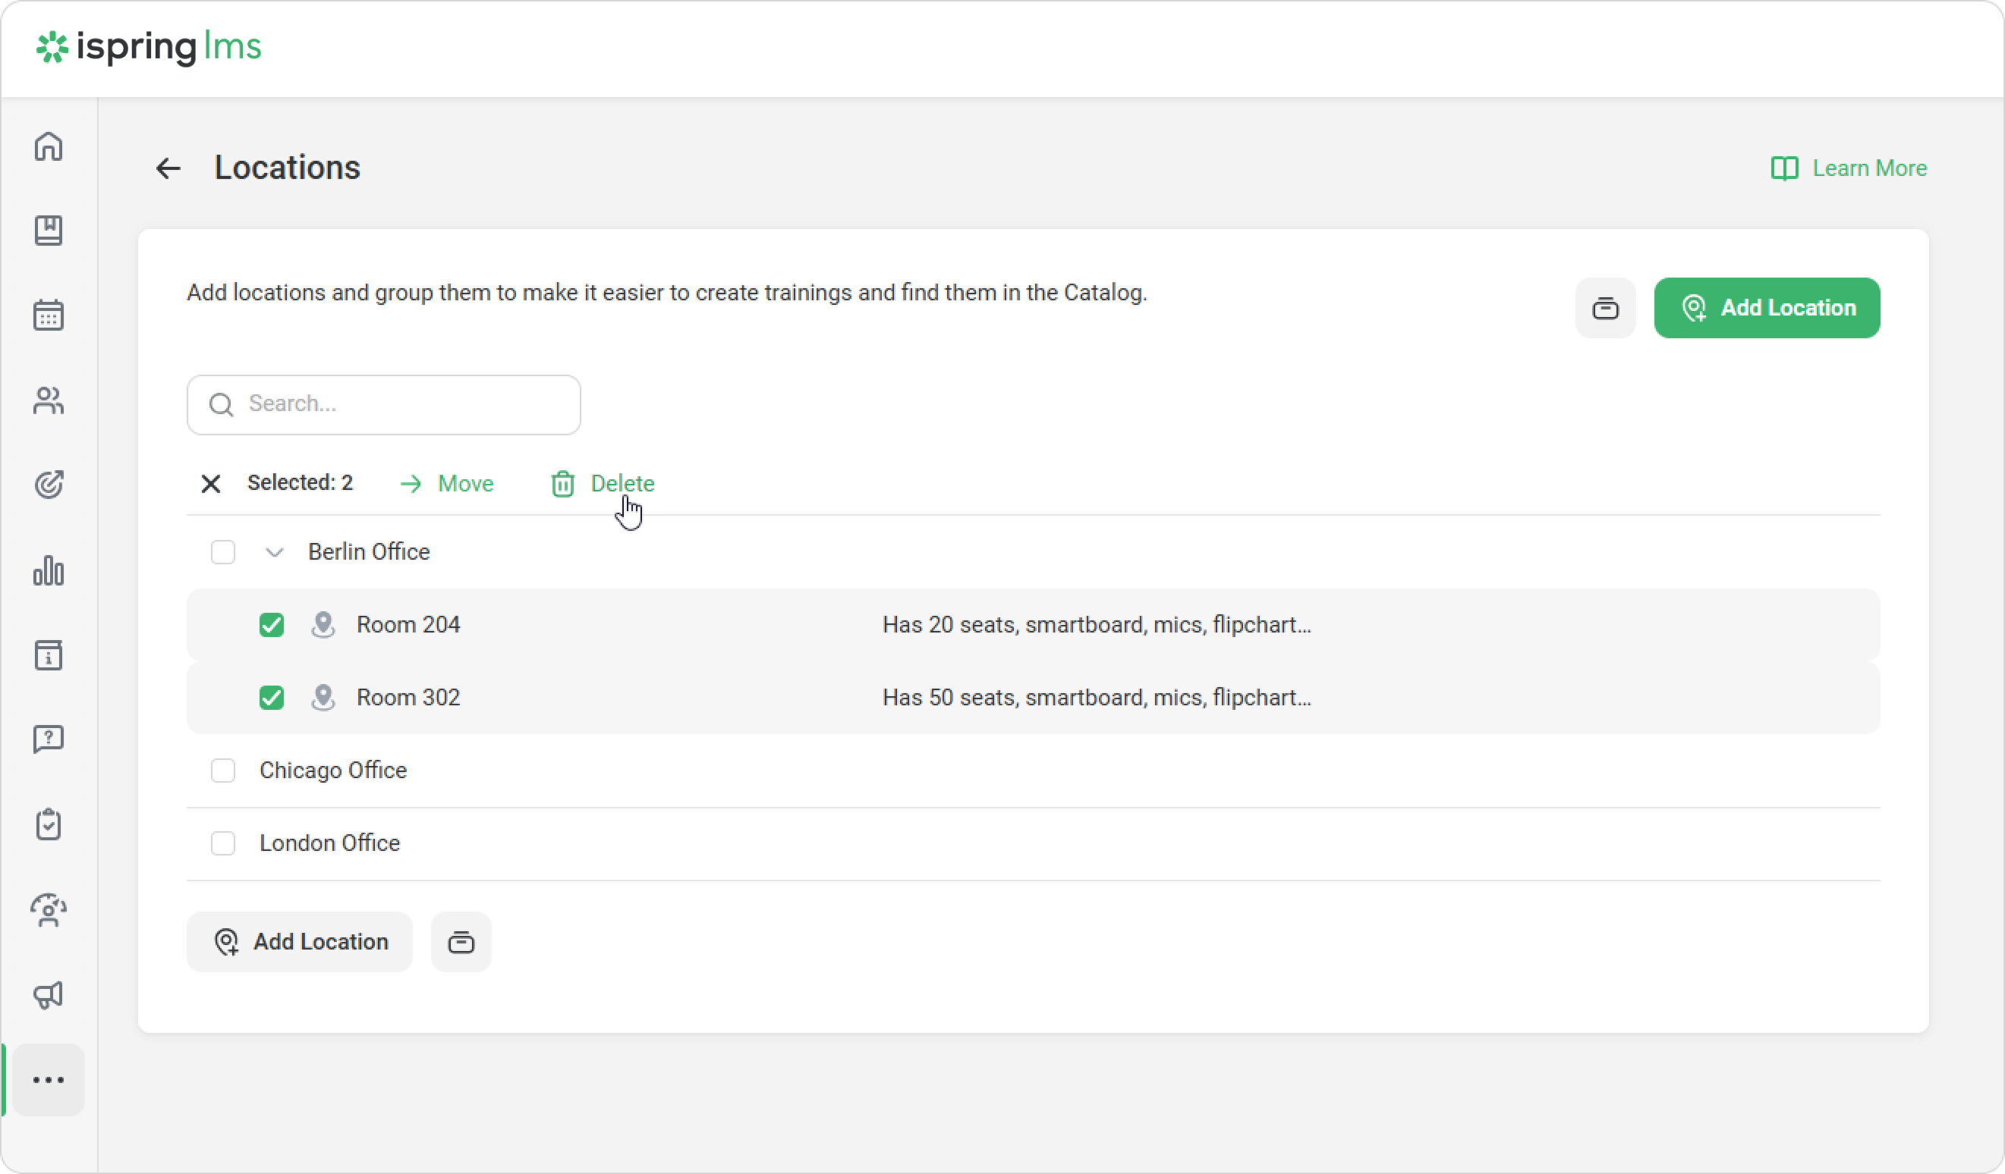The width and height of the screenshot is (2005, 1174).
Task: Collapse the Berlin Office group chevron
Action: tap(275, 552)
